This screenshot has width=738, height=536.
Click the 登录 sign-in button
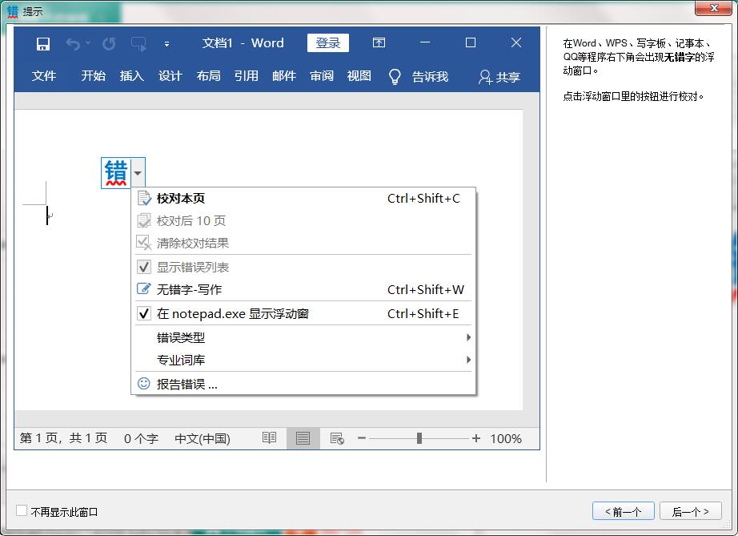point(328,42)
